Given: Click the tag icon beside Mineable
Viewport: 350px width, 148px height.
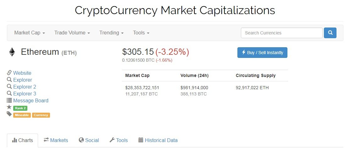Looking at the screenshot, I should 9,114.
